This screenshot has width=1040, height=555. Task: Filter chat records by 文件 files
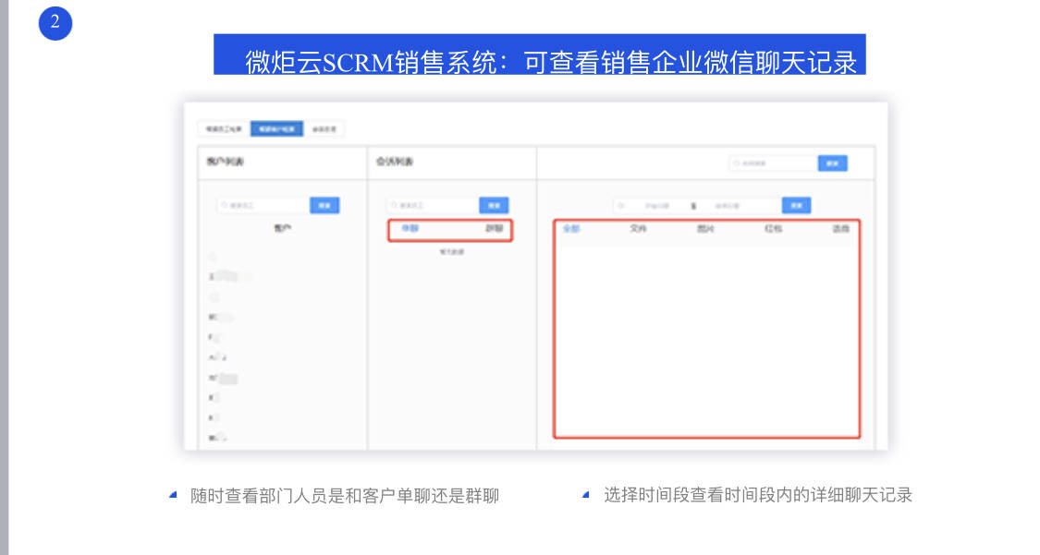pyautogui.click(x=638, y=229)
